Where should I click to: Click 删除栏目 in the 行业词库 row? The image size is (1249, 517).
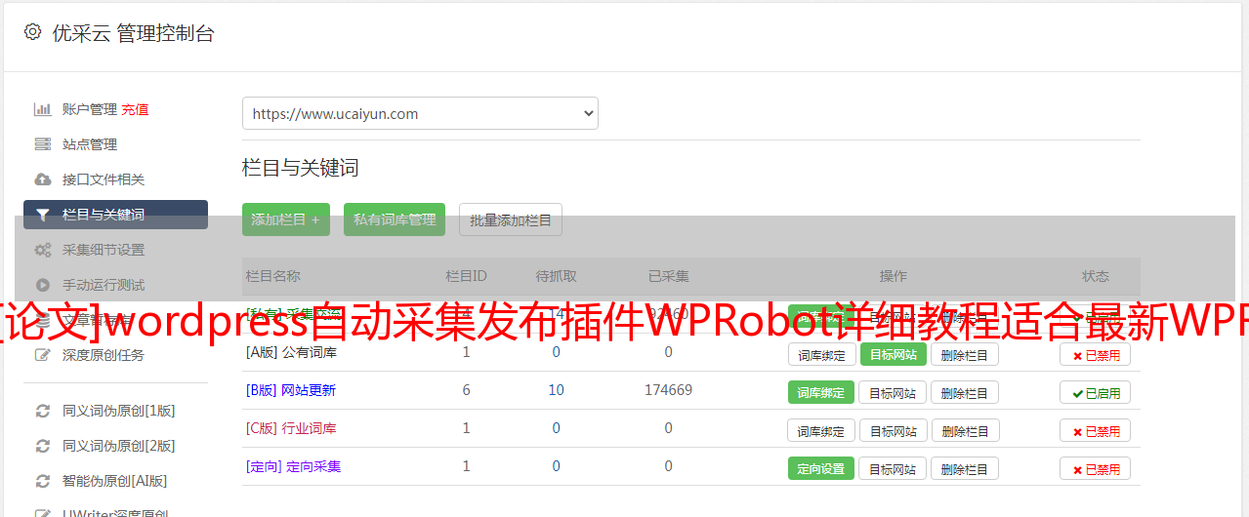[x=965, y=431]
